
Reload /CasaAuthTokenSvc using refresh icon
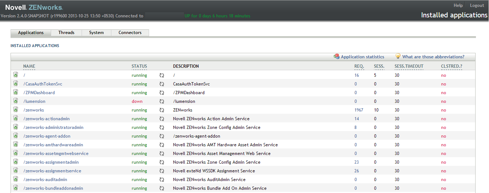tap(162, 84)
